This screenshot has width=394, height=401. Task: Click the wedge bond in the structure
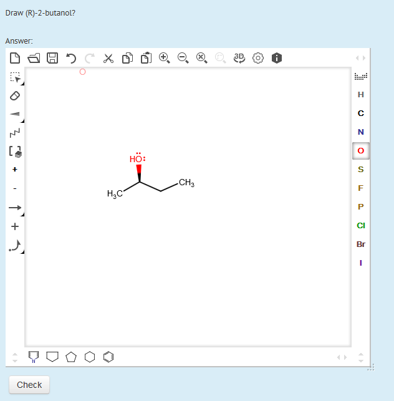139,173
